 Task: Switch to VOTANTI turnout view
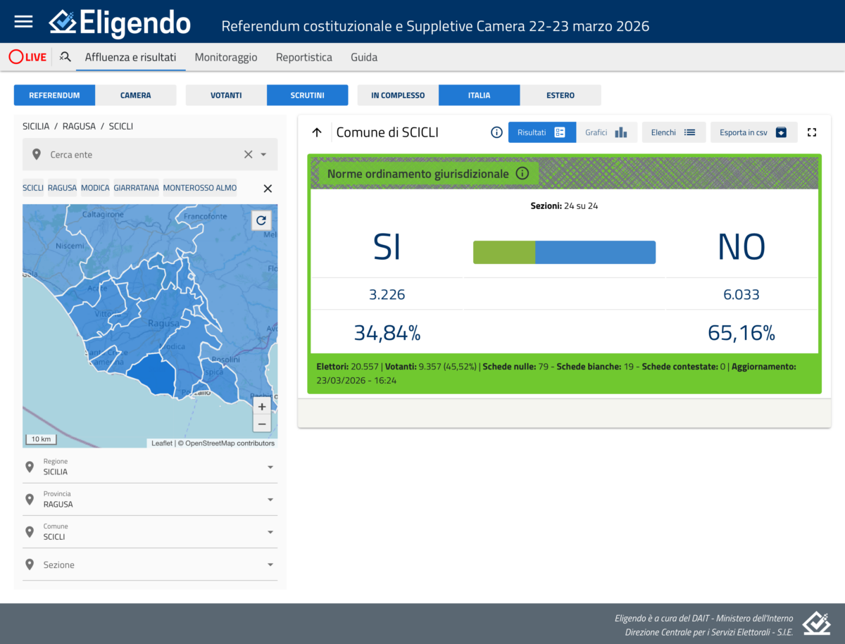[226, 95]
